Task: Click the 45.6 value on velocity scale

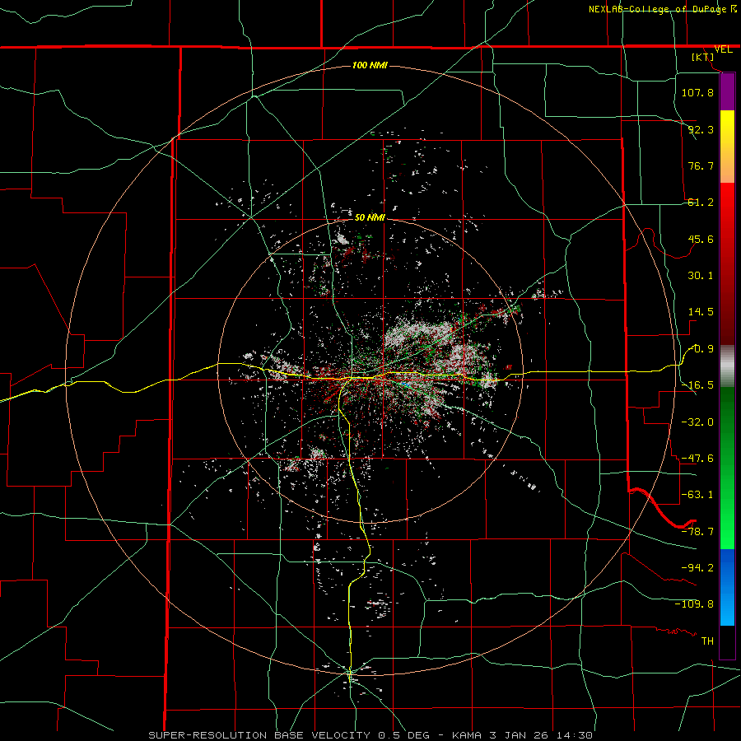Action: (701, 239)
